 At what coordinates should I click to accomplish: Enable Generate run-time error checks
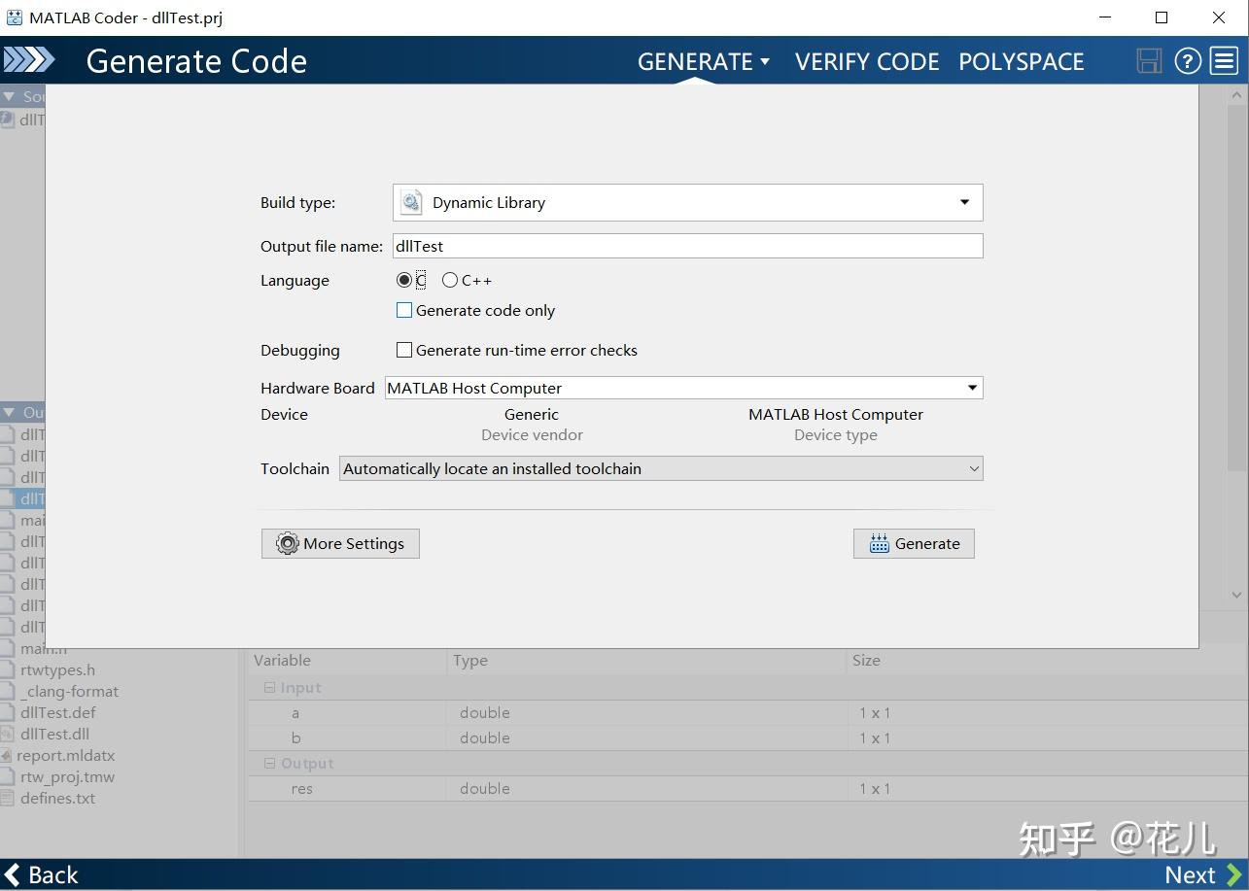pyautogui.click(x=404, y=350)
